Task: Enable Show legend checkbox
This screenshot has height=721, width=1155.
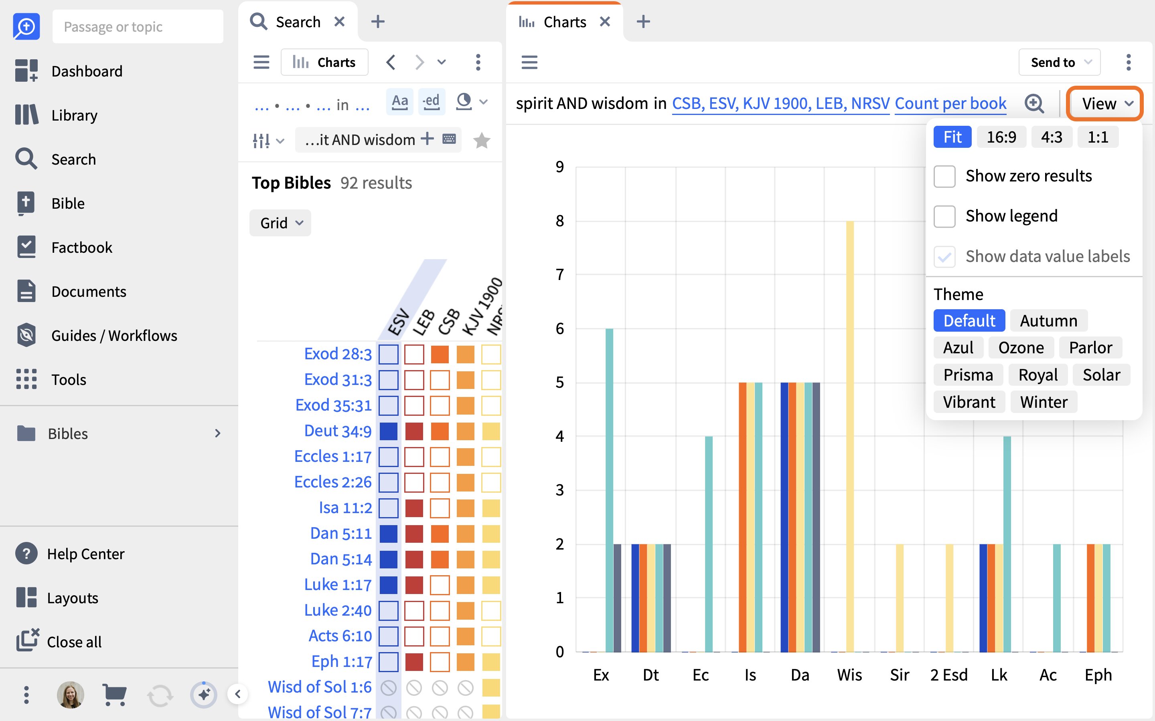Action: click(x=944, y=216)
